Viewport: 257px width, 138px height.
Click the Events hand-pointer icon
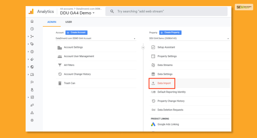32,90
